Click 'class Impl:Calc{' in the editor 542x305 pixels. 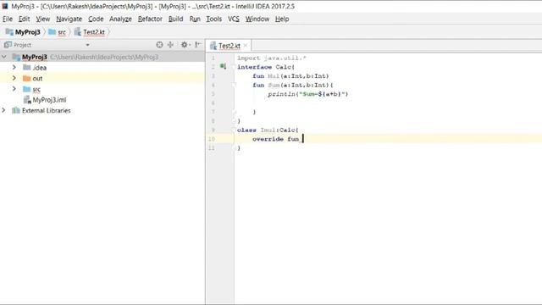coord(268,130)
